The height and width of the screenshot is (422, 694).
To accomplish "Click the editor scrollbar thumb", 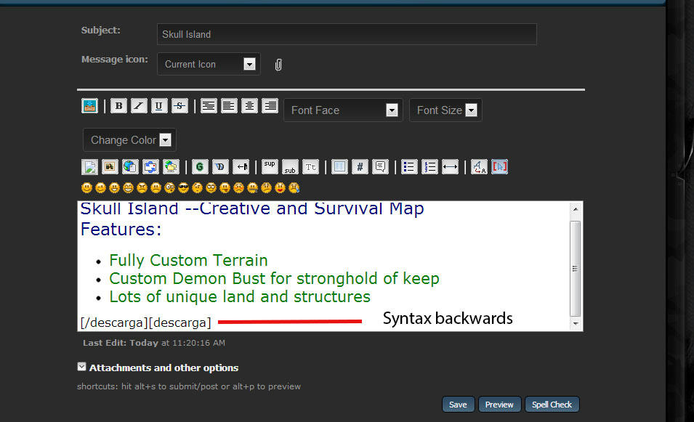I will (575, 269).
